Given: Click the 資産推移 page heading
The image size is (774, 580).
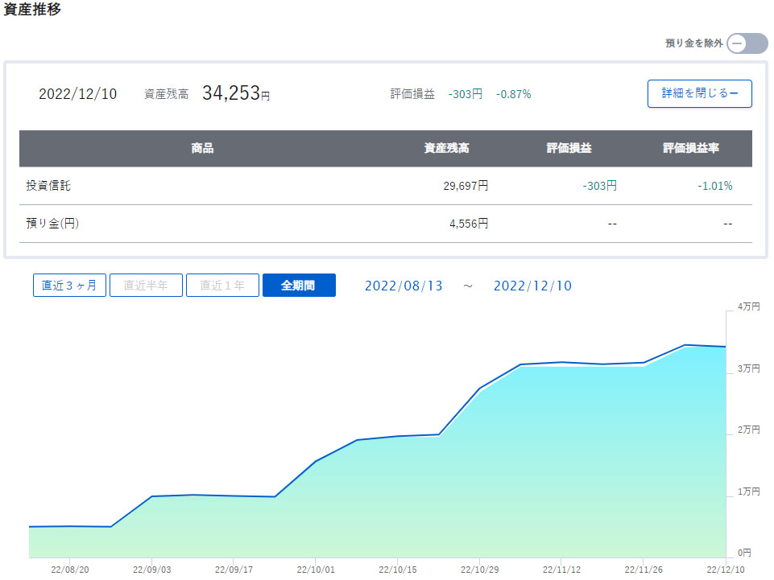Looking at the screenshot, I should 32,10.
